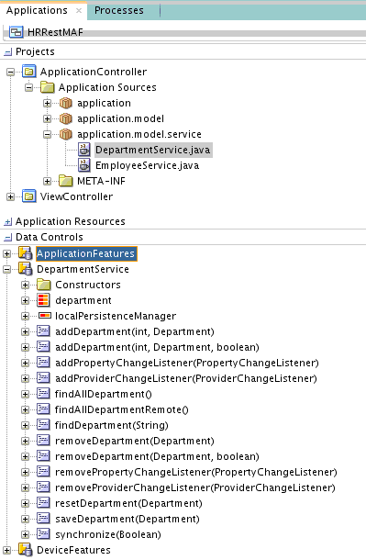This screenshot has height=560, width=366.
Task: Collapse the ApplicationController project node
Action: coord(10,73)
